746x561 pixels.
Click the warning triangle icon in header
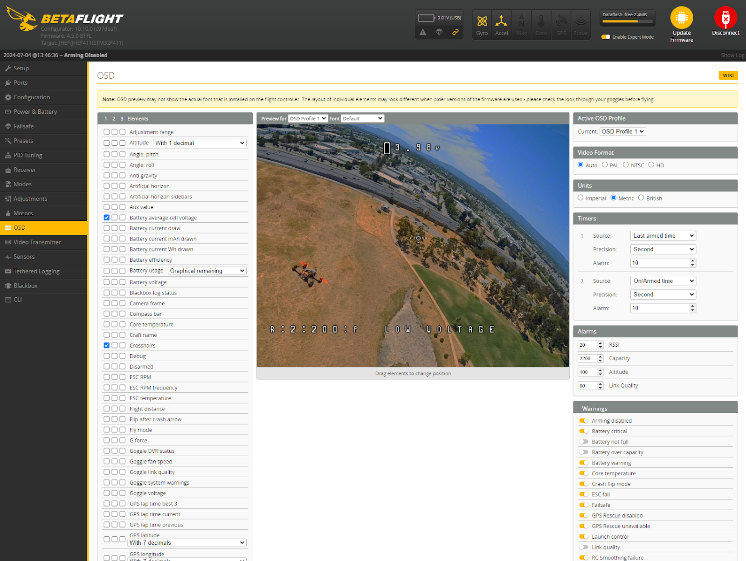422,32
